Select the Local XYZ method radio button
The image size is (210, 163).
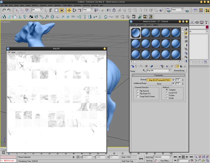(x=167, y=93)
